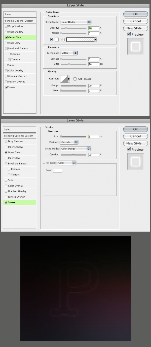Click the Range slider
The image size is (151, 347).
point(73,86)
